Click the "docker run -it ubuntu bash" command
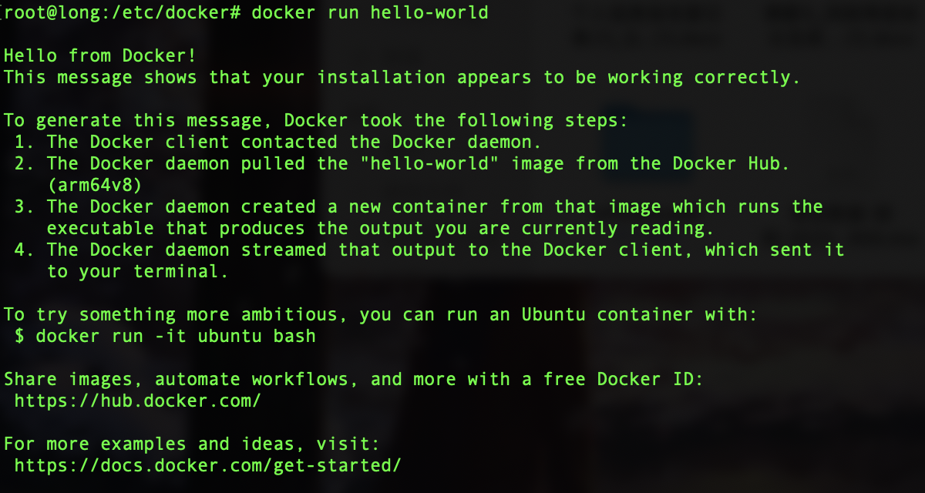 [x=176, y=336]
